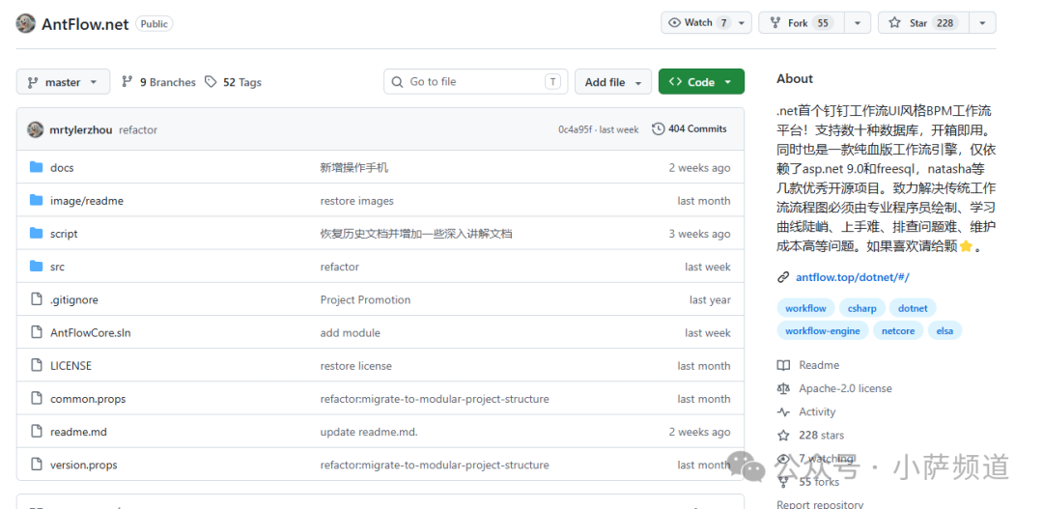Open the master branch selector
Viewport: 1043px width, 509px height.
click(x=63, y=82)
